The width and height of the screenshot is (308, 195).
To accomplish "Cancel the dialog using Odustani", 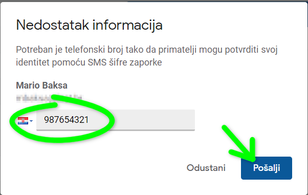I will [206, 168].
